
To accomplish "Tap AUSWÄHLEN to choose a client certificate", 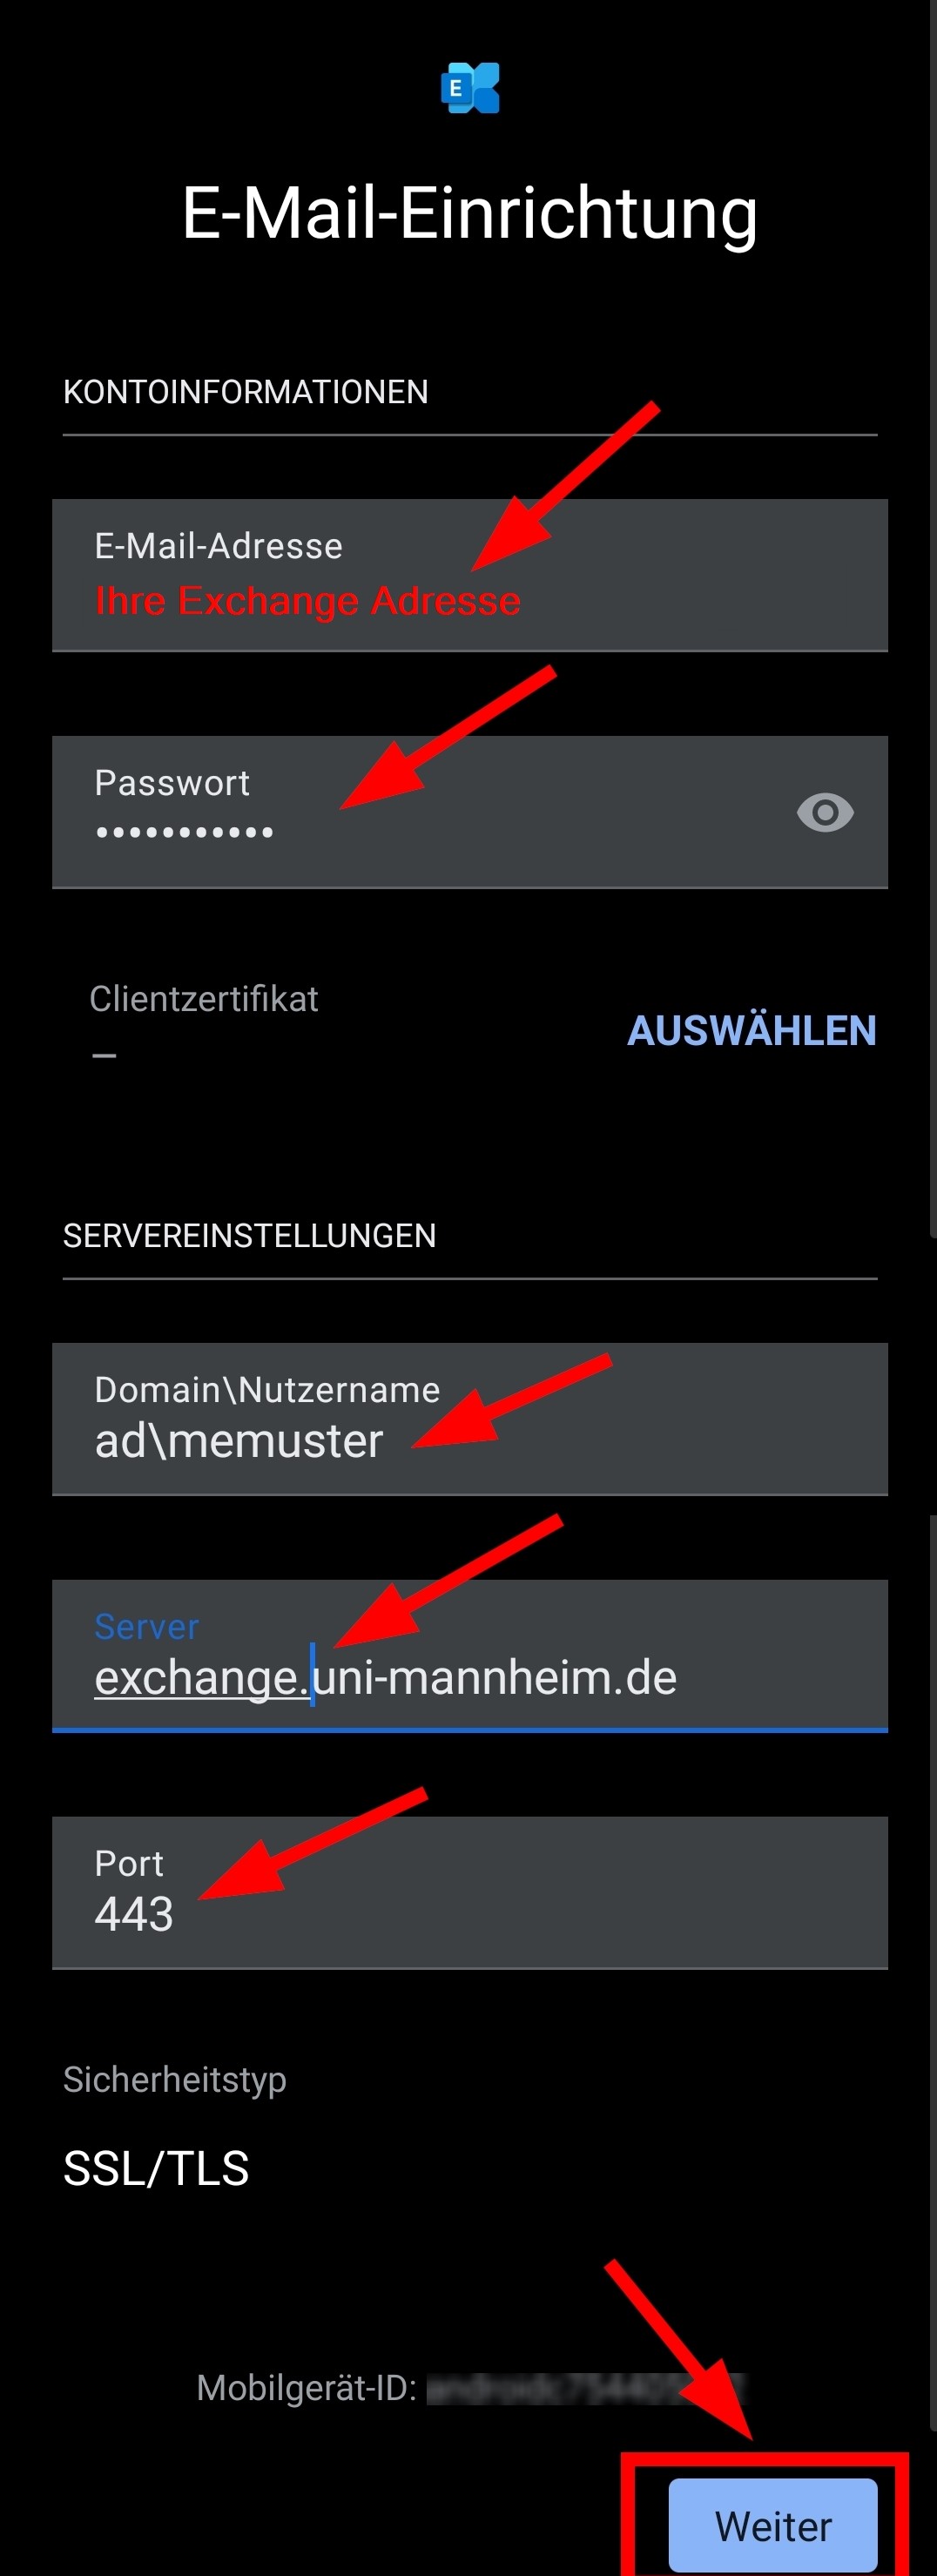I will tap(751, 1030).
